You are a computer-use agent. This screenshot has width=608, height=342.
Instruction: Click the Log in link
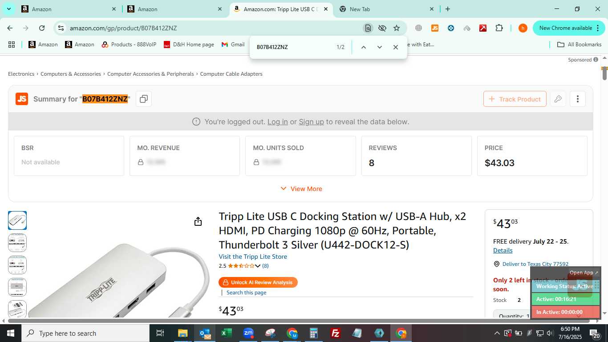(277, 122)
